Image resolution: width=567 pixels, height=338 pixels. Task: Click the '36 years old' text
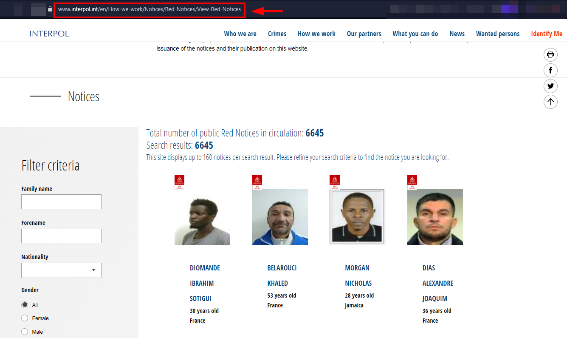[x=437, y=311]
